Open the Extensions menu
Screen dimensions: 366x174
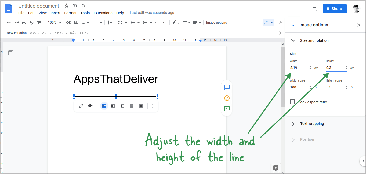[103, 13]
